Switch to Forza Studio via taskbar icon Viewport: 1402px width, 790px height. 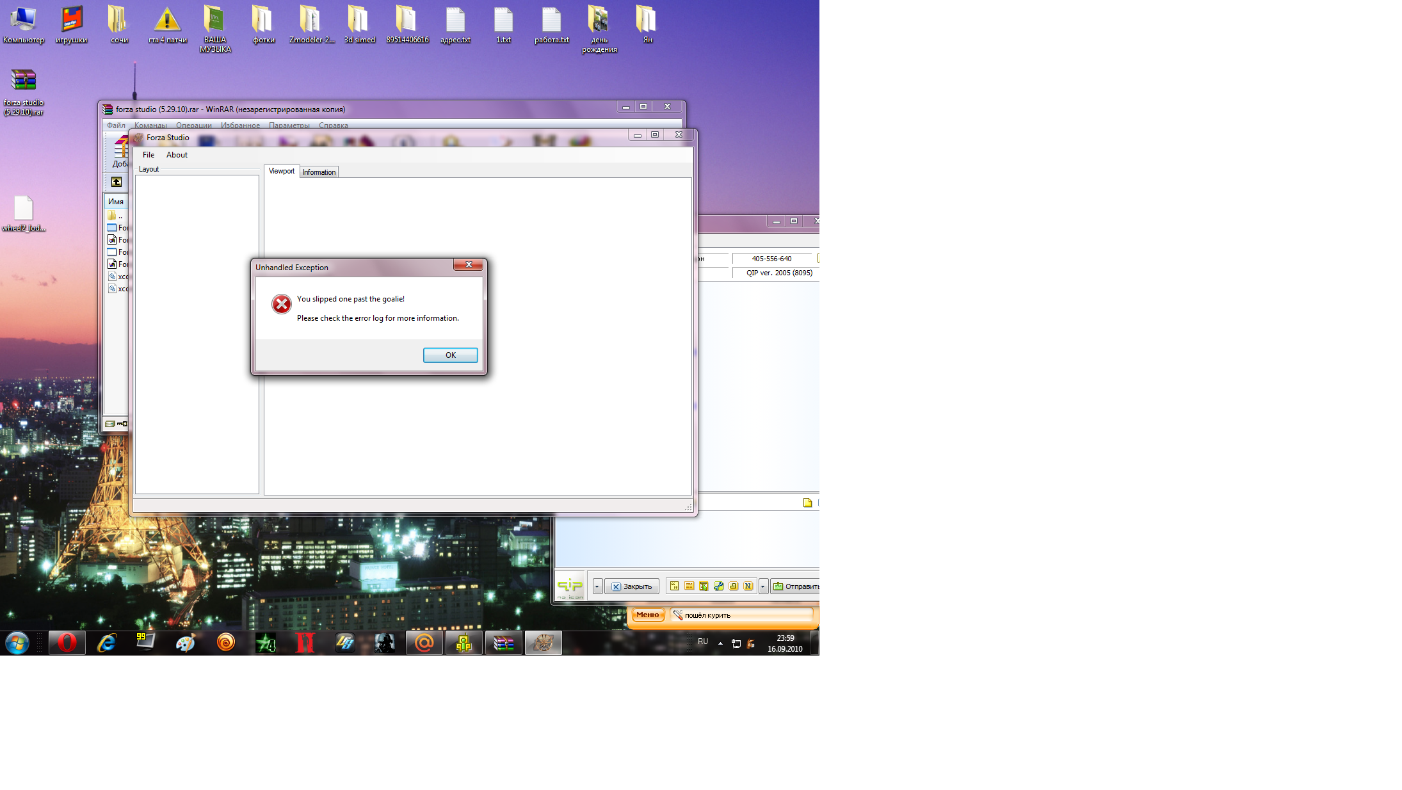(543, 643)
